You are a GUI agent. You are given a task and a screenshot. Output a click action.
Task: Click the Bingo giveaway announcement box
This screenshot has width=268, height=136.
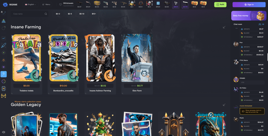pos(252,111)
